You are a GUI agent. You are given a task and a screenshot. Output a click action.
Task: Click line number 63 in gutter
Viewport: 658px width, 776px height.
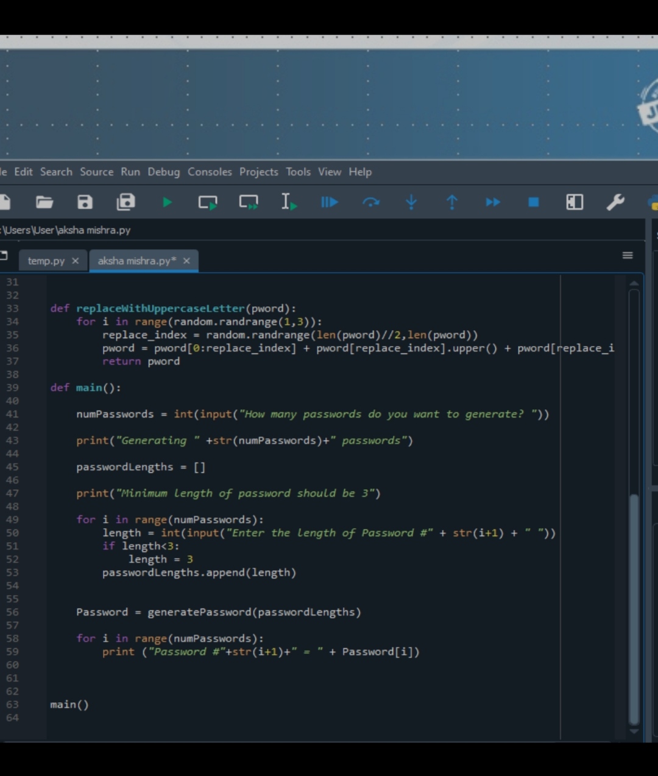[12, 705]
